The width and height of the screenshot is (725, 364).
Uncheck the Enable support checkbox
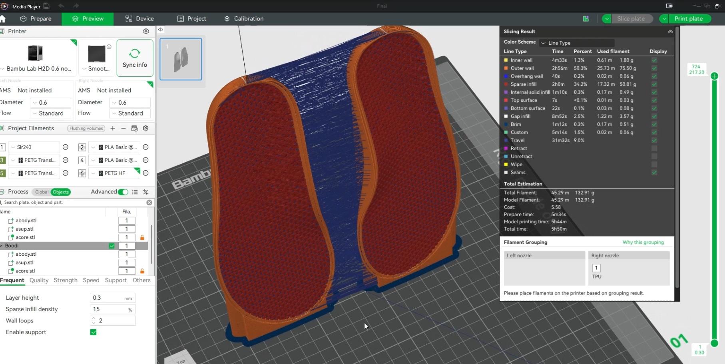(93, 332)
